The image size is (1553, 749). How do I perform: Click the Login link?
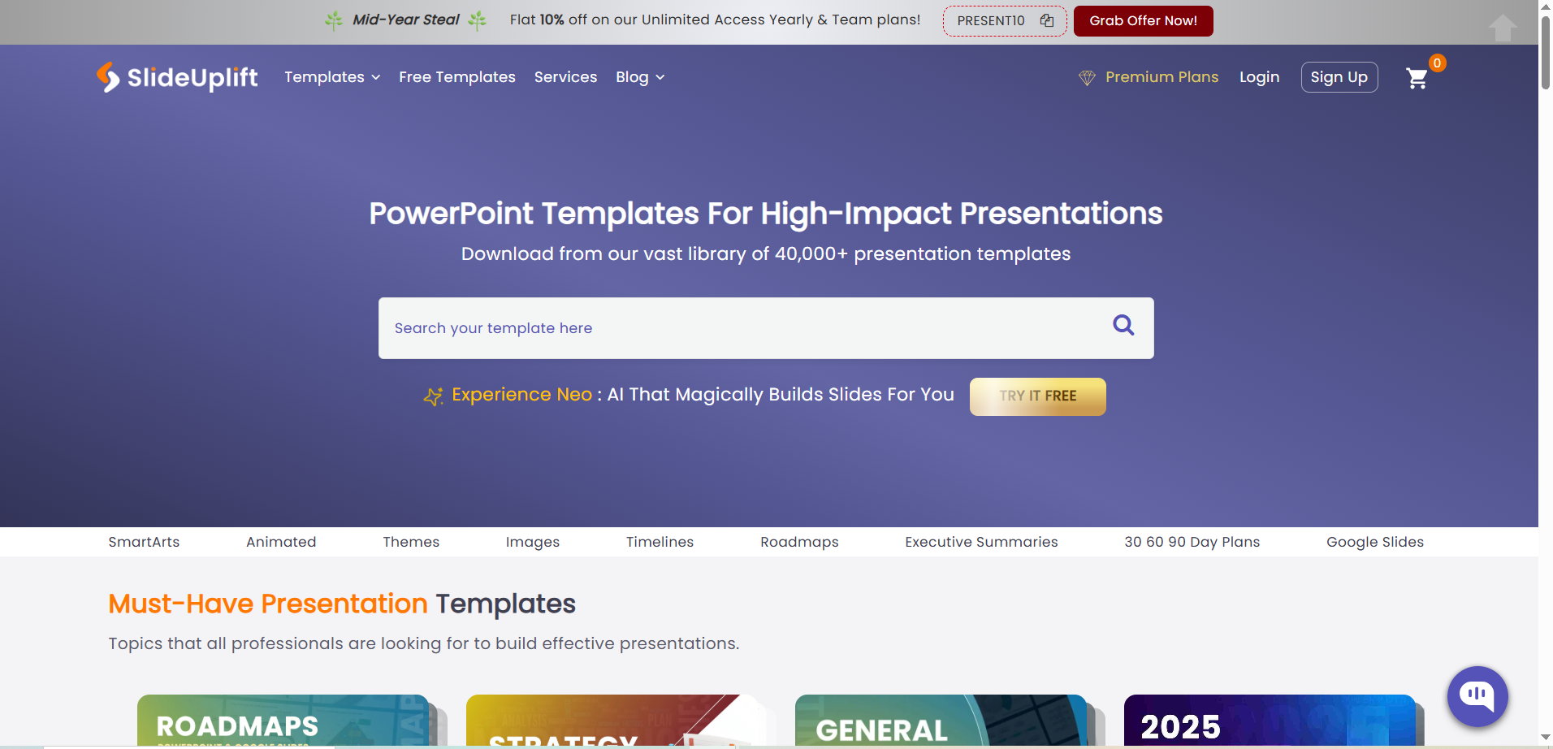(1259, 77)
